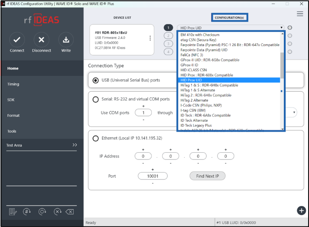Viewport: 309px width, 227px height.
Task: Choose FeliCa (NFC 3) option
Action: click(x=191, y=55)
